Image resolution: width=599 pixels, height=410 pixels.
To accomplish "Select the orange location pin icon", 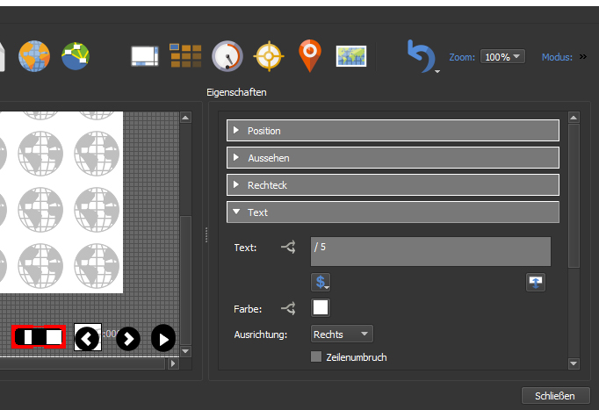I will tap(309, 56).
